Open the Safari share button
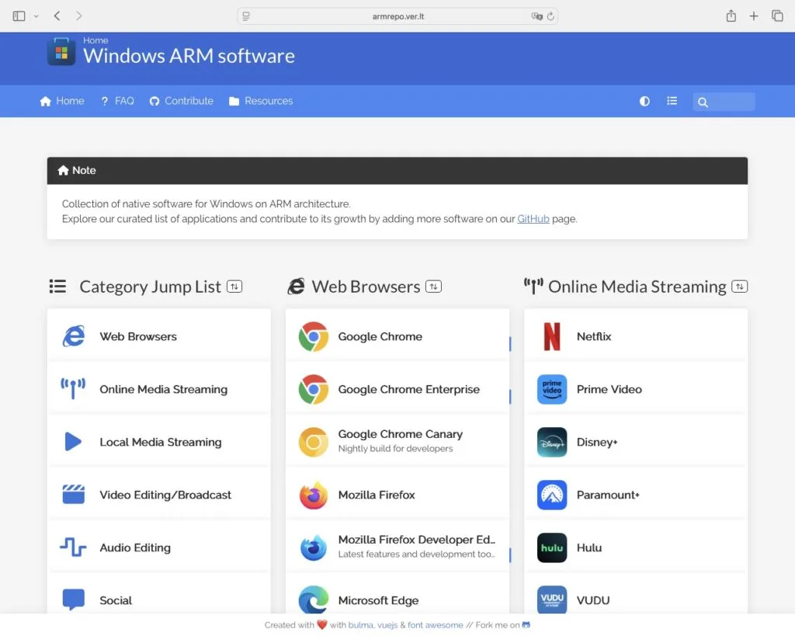This screenshot has height=636, width=795. point(731,16)
